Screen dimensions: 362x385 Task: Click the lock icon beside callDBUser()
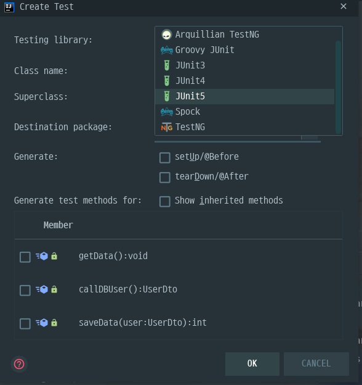[x=54, y=289]
